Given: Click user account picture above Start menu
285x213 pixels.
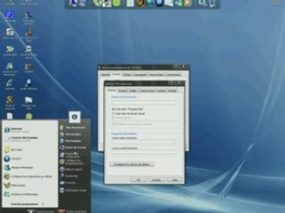Looking at the screenshot, I should click(75, 117).
